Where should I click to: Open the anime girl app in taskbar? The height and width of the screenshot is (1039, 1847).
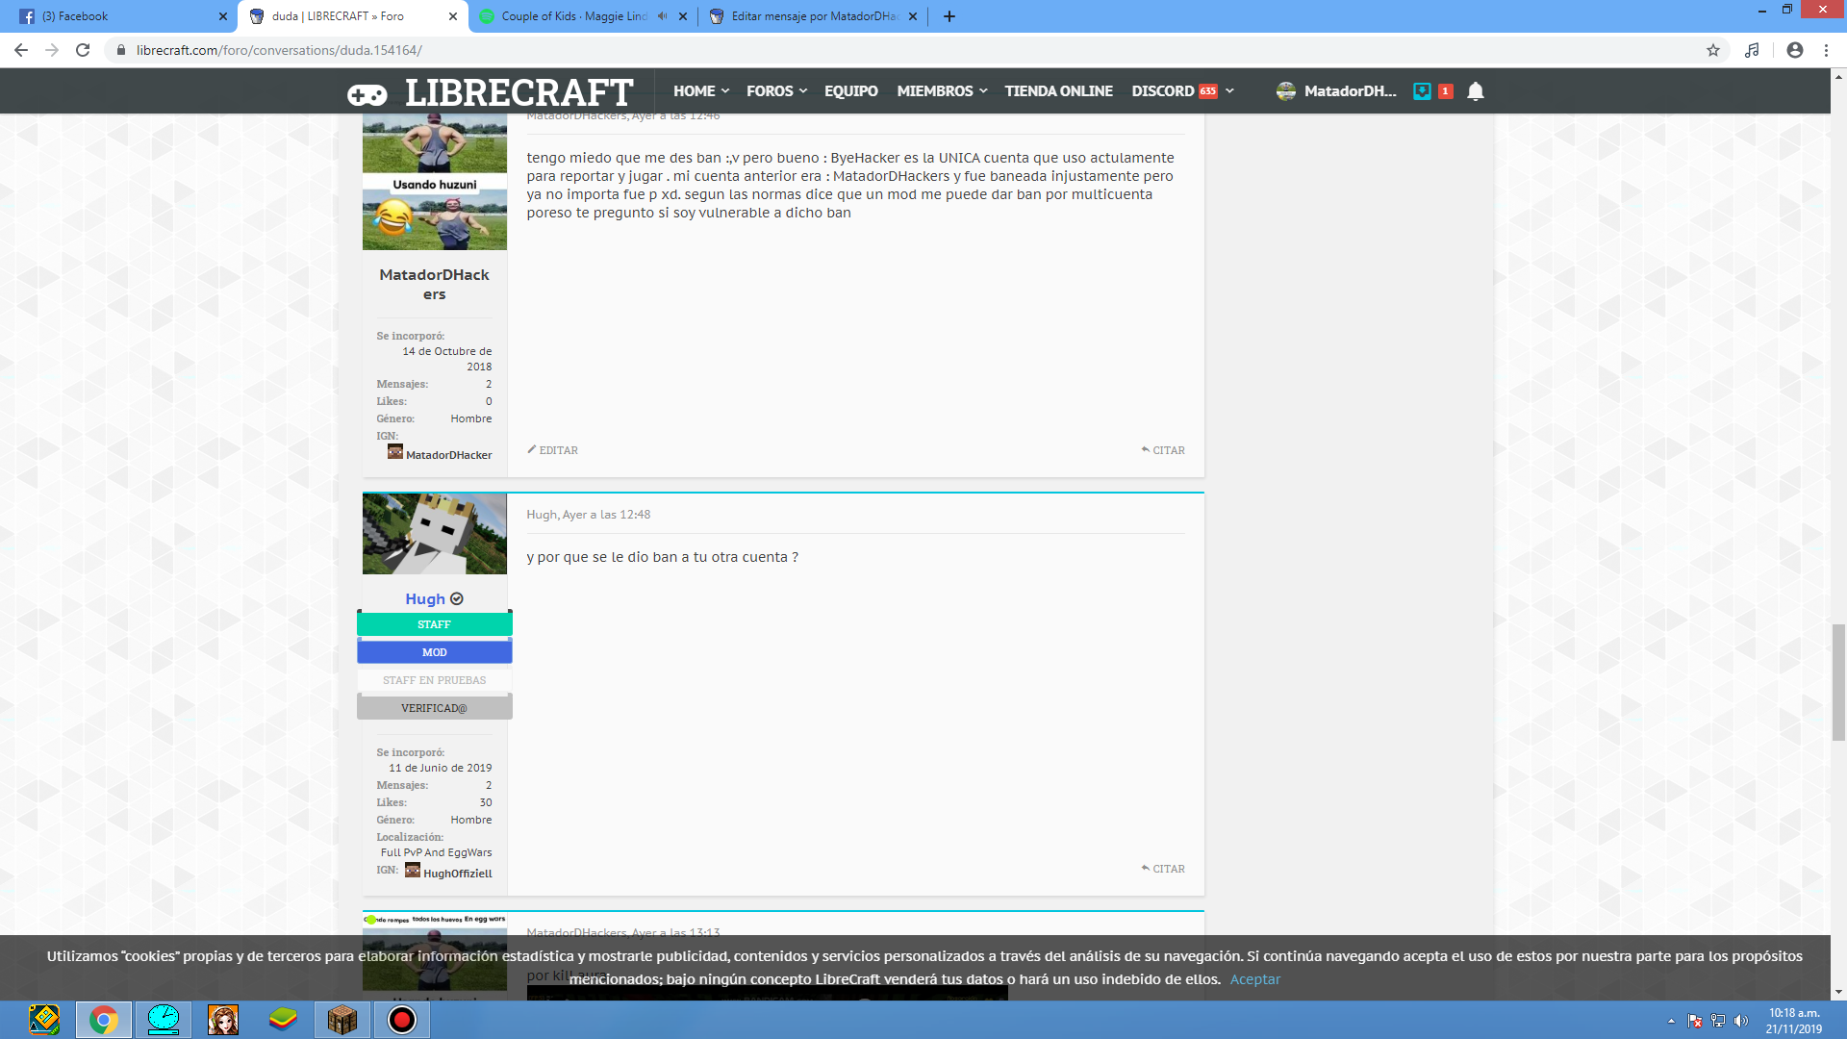(223, 1020)
